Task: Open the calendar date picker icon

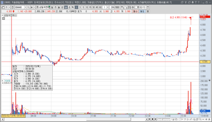Action: coord(148,7)
